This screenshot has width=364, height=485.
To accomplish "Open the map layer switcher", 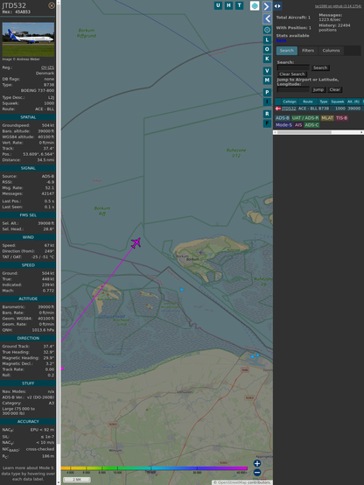I will tap(255, 5).
